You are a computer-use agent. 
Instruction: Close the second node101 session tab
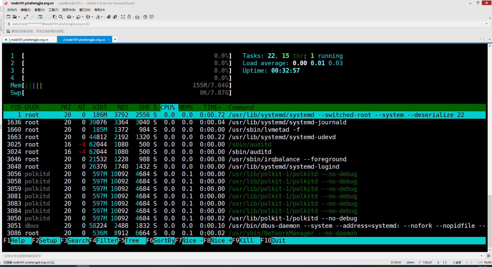pyautogui.click(x=108, y=39)
